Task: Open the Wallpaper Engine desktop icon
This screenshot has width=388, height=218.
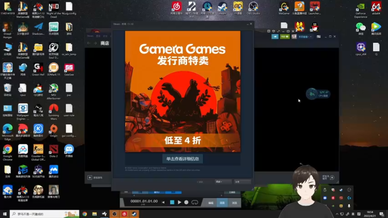Action: [x=23, y=112]
